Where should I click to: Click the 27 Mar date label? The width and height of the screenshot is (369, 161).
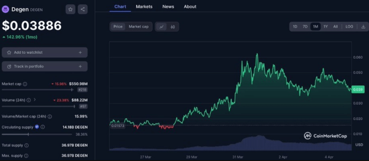(145, 157)
